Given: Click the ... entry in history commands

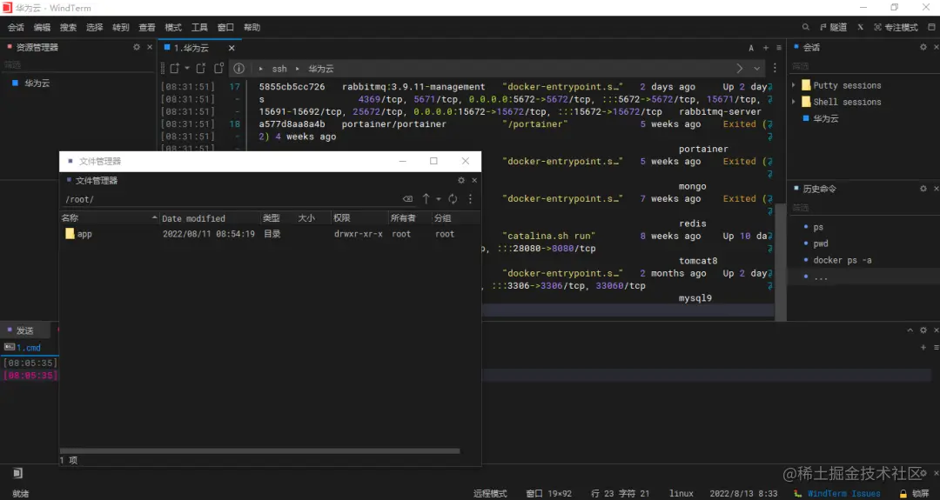Looking at the screenshot, I should pyautogui.click(x=821, y=277).
